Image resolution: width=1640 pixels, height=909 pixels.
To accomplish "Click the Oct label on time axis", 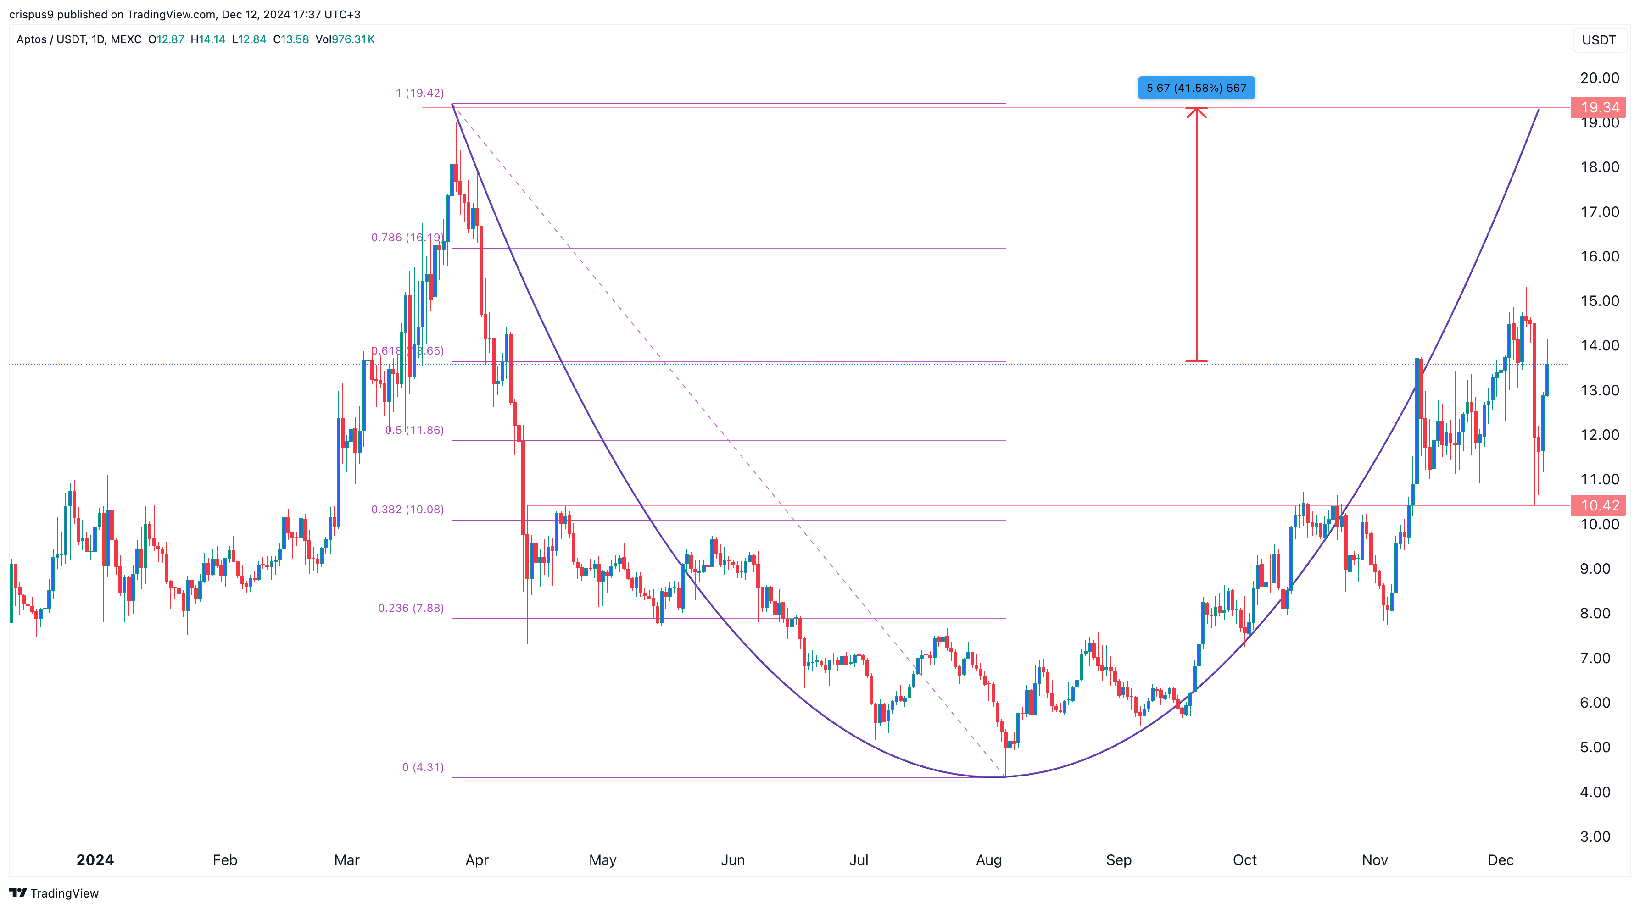I will coord(1244,860).
